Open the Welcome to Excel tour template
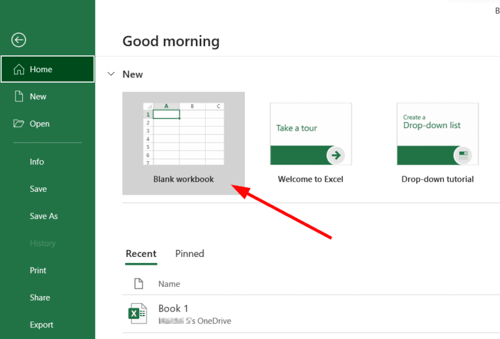 [x=311, y=134]
